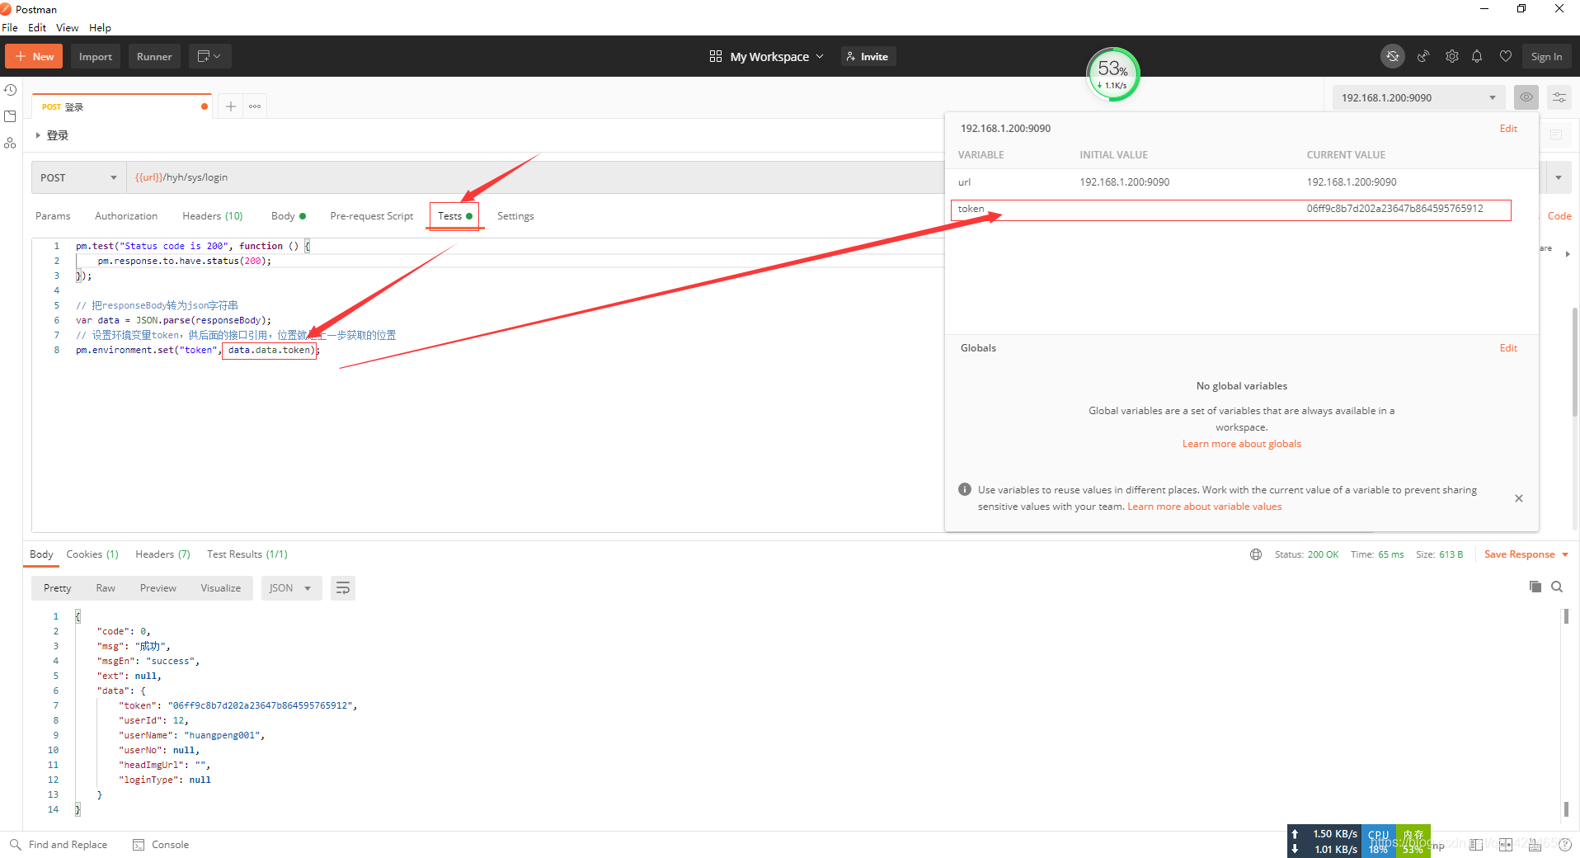Switch to the Headers (10) request tab

click(213, 216)
